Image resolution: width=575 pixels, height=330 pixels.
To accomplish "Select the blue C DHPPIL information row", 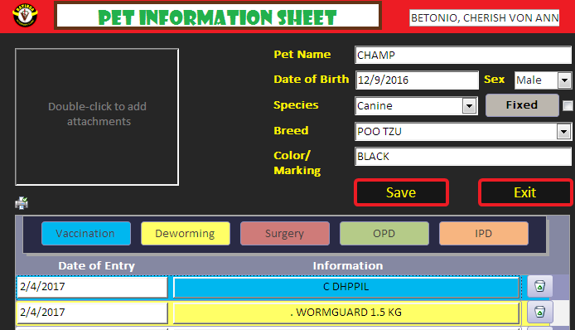I will click(x=346, y=287).
